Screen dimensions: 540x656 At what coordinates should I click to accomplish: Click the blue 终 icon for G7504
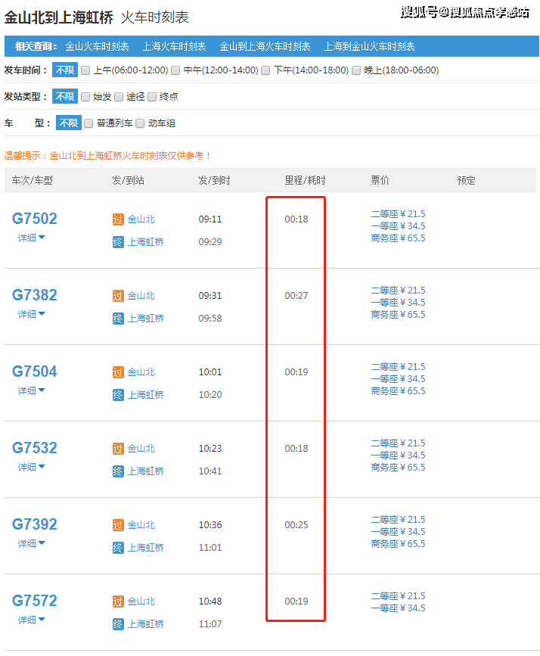click(117, 395)
